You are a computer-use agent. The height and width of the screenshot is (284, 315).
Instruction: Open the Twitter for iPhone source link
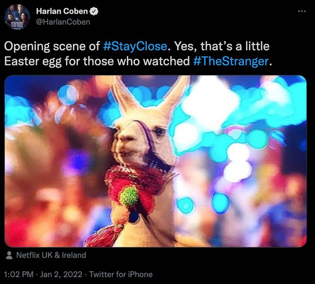tap(121, 274)
